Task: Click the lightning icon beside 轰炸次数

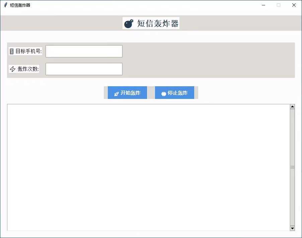Action: (x=13, y=69)
